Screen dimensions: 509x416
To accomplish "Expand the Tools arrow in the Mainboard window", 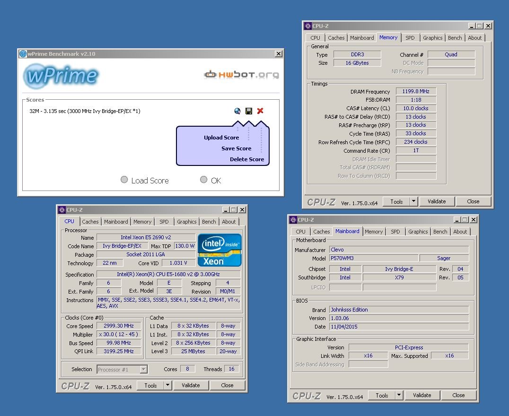I will coord(399,395).
